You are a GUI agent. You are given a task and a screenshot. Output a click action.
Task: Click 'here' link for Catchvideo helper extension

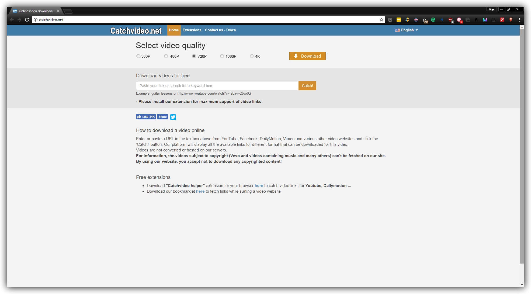pos(259,186)
